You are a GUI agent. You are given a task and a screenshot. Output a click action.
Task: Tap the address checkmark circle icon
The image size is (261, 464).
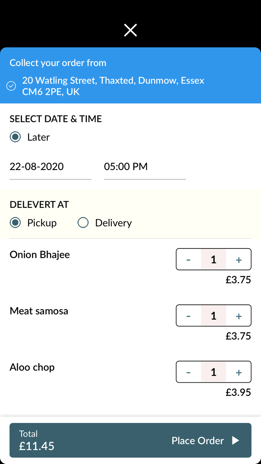(x=11, y=86)
